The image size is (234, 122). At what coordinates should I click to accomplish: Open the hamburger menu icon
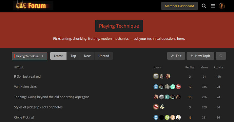(213, 6)
